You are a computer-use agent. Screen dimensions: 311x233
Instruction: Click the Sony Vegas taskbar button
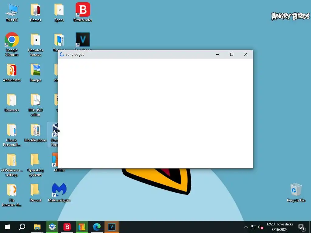pyautogui.click(x=112, y=227)
